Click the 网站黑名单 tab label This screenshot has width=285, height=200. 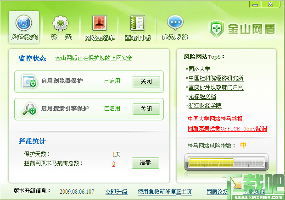(100, 38)
